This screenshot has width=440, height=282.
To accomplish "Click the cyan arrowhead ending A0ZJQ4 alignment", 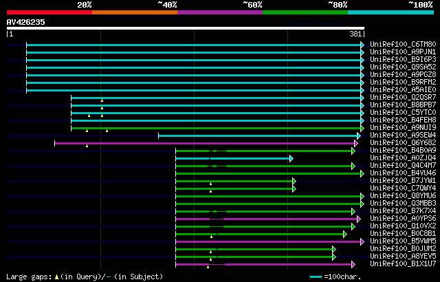I will pyautogui.click(x=291, y=158).
